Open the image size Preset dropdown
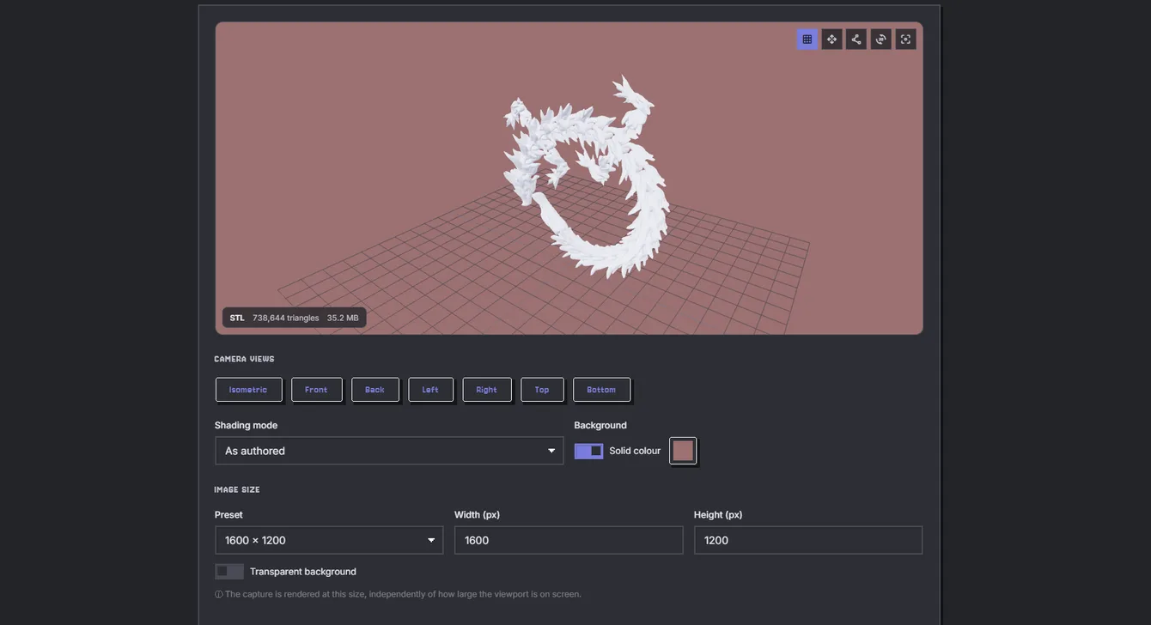1151x625 pixels. point(329,540)
